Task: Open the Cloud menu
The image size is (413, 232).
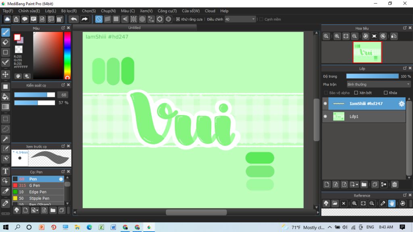Action: (210, 11)
